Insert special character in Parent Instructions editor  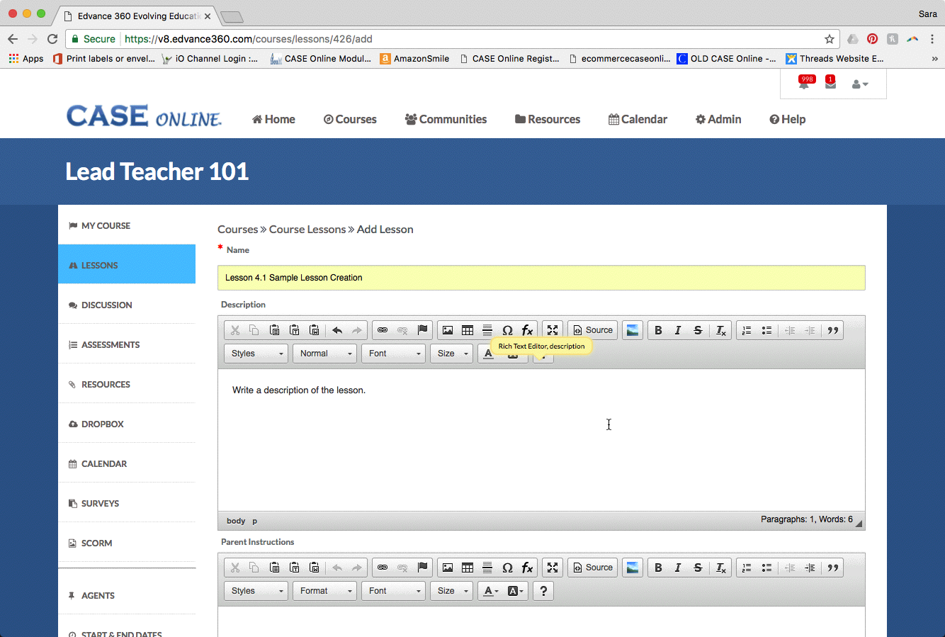[x=507, y=568]
